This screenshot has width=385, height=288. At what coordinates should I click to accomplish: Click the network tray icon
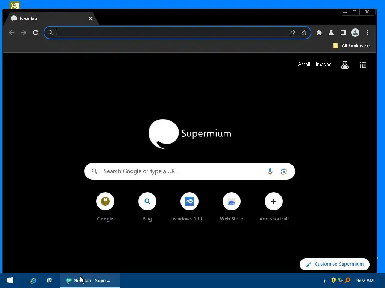pos(340,280)
